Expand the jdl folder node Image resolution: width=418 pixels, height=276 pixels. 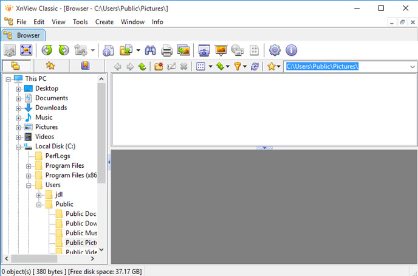39,195
